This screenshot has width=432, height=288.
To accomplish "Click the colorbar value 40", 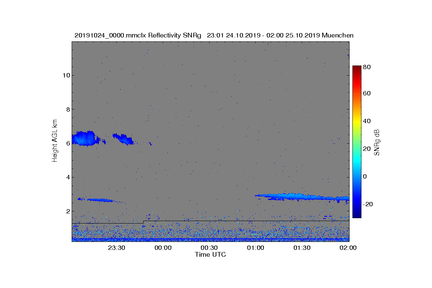I will (x=367, y=121).
